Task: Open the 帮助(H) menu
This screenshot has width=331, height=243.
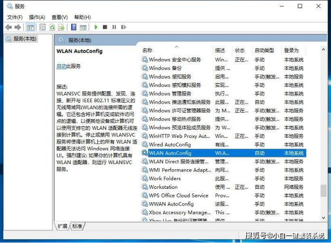Action: tap(83, 17)
